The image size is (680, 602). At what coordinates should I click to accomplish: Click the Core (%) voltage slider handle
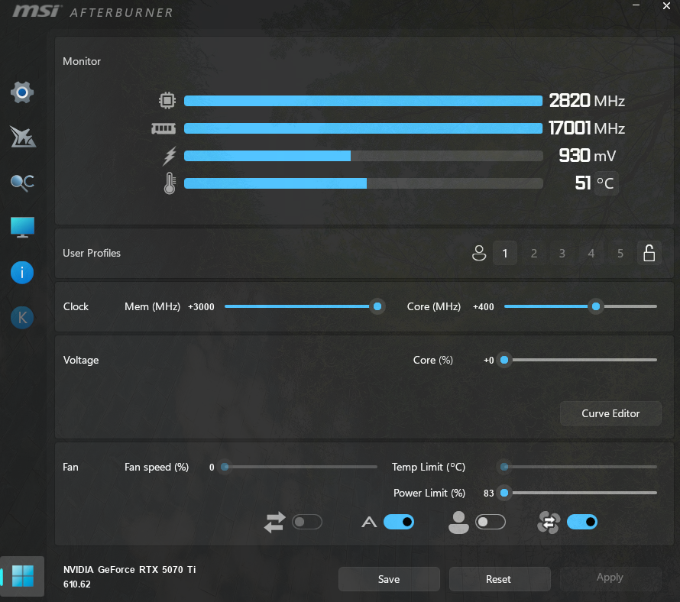504,360
